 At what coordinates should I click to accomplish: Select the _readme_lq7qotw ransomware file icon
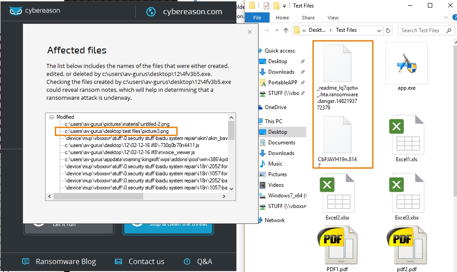(x=337, y=63)
